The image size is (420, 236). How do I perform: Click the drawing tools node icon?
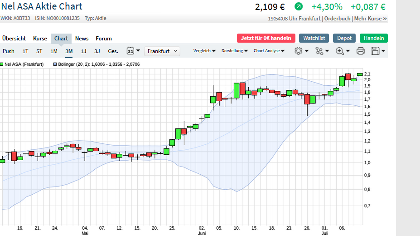click(x=319, y=51)
